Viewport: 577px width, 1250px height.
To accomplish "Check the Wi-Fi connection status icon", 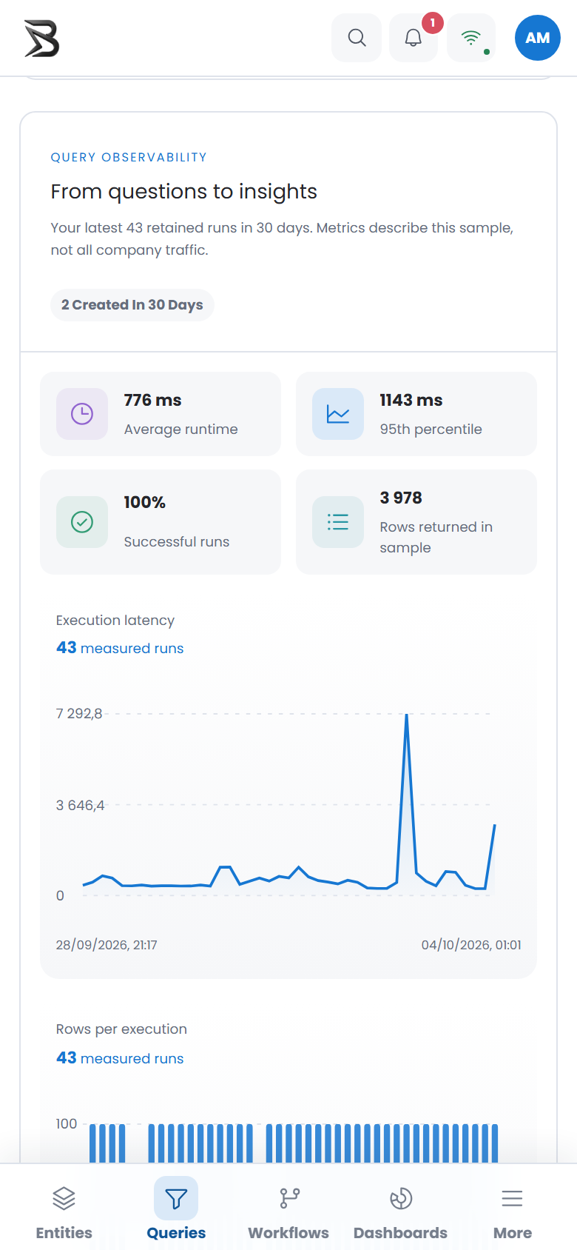I will [x=471, y=38].
